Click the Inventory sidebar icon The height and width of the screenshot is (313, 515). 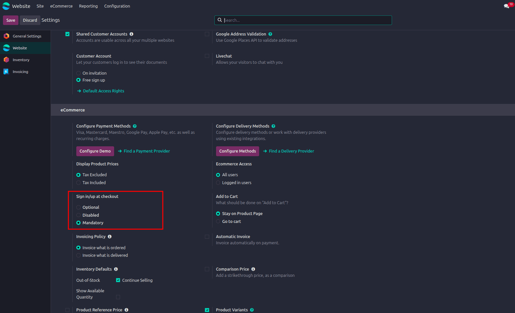click(x=6, y=60)
